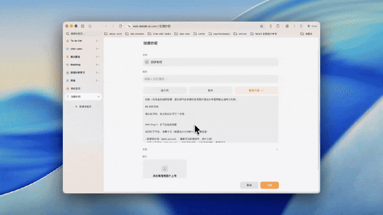
Task: Close the active sidebar tab with lightbulb icon
Action: click(99, 97)
